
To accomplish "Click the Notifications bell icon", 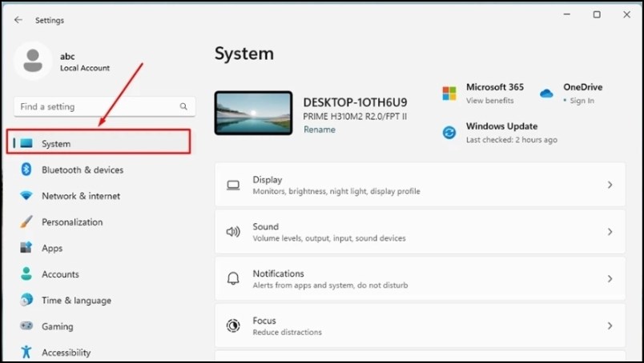I will point(233,278).
